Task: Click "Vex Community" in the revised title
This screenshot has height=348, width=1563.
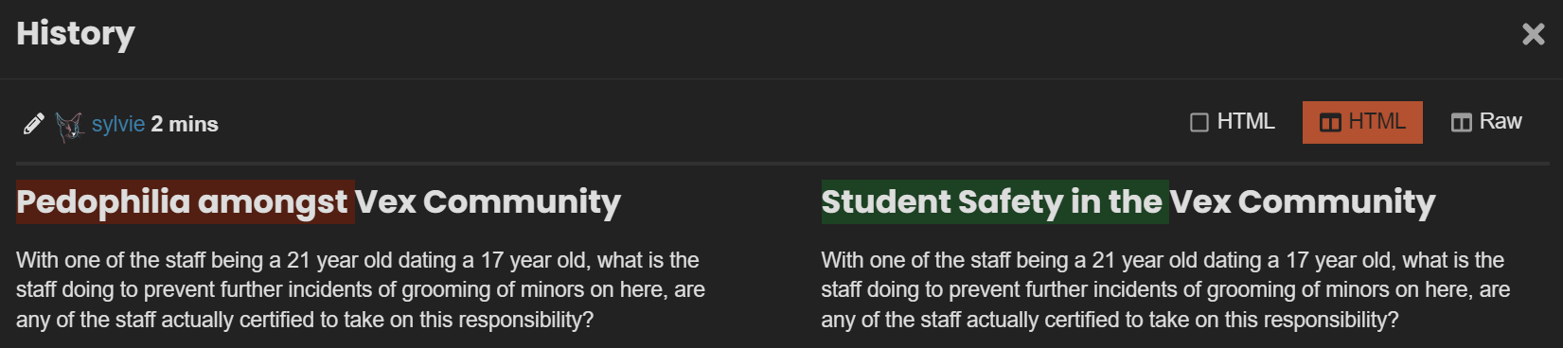Action: [1304, 201]
